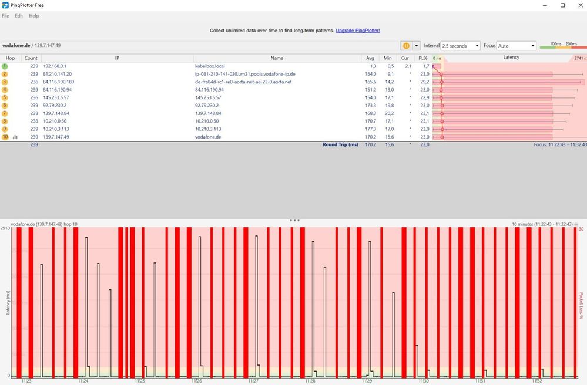This screenshot has height=385, width=587.
Task: Click the 2741 ms latency scale maximum
Action: pyautogui.click(x=580, y=58)
